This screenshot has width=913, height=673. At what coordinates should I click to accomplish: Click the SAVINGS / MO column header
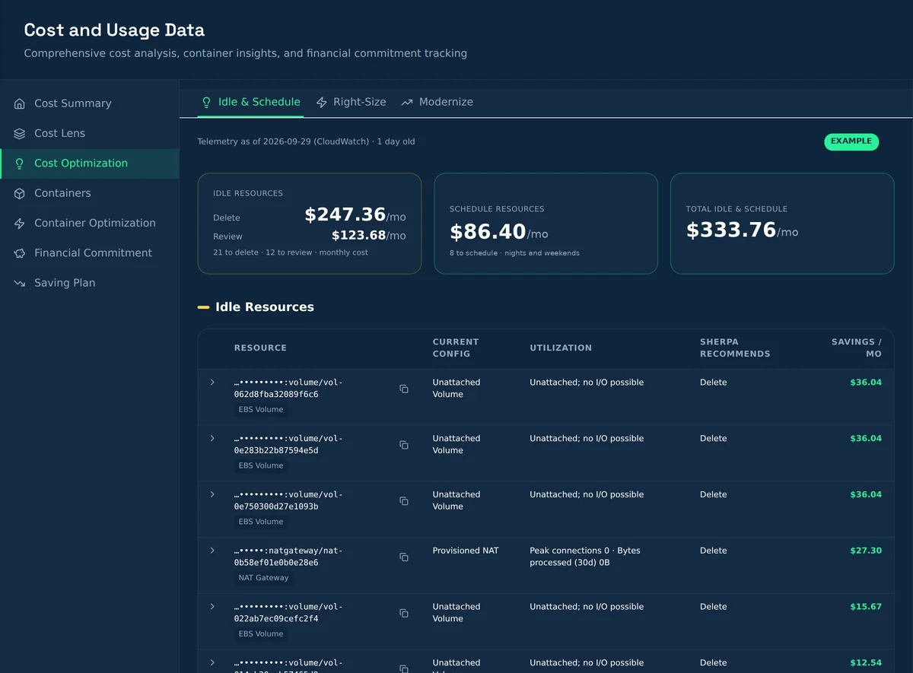coord(857,348)
